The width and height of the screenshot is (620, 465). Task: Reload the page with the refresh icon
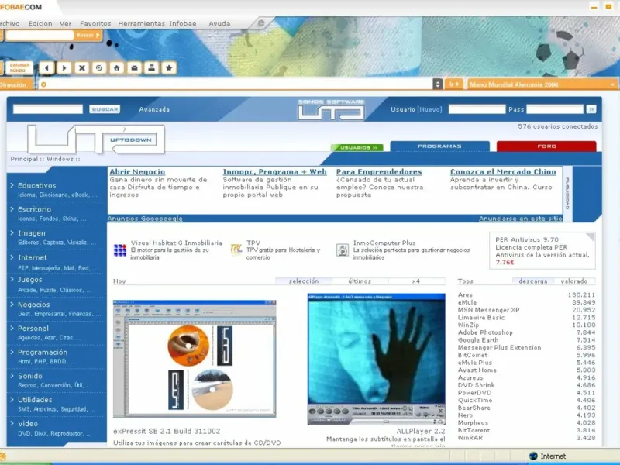click(x=99, y=68)
